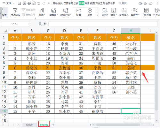
Task: Switch to Sheet2 tab
Action: [x=44, y=125]
